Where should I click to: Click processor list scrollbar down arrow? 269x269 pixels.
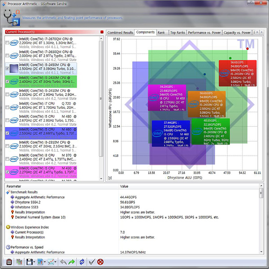[101, 179]
